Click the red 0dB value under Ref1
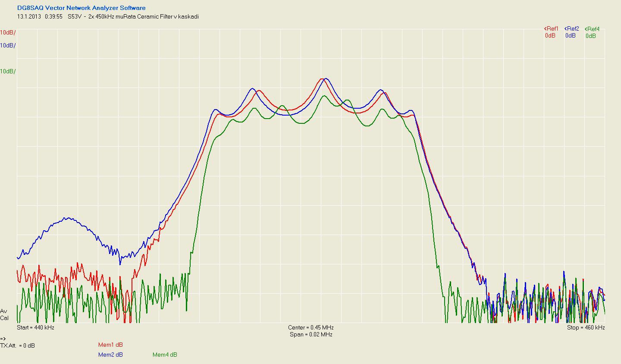The image size is (621, 364). (550, 36)
